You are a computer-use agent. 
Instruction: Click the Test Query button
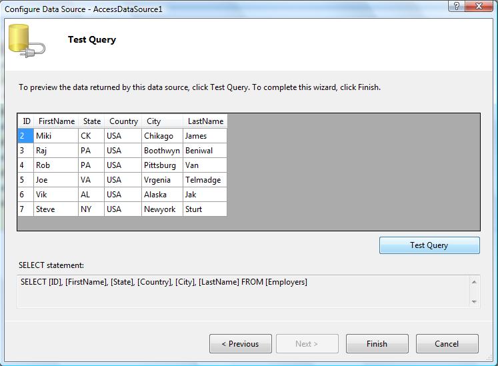(x=429, y=245)
